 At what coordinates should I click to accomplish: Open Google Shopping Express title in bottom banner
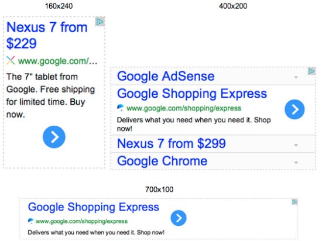tap(94, 207)
